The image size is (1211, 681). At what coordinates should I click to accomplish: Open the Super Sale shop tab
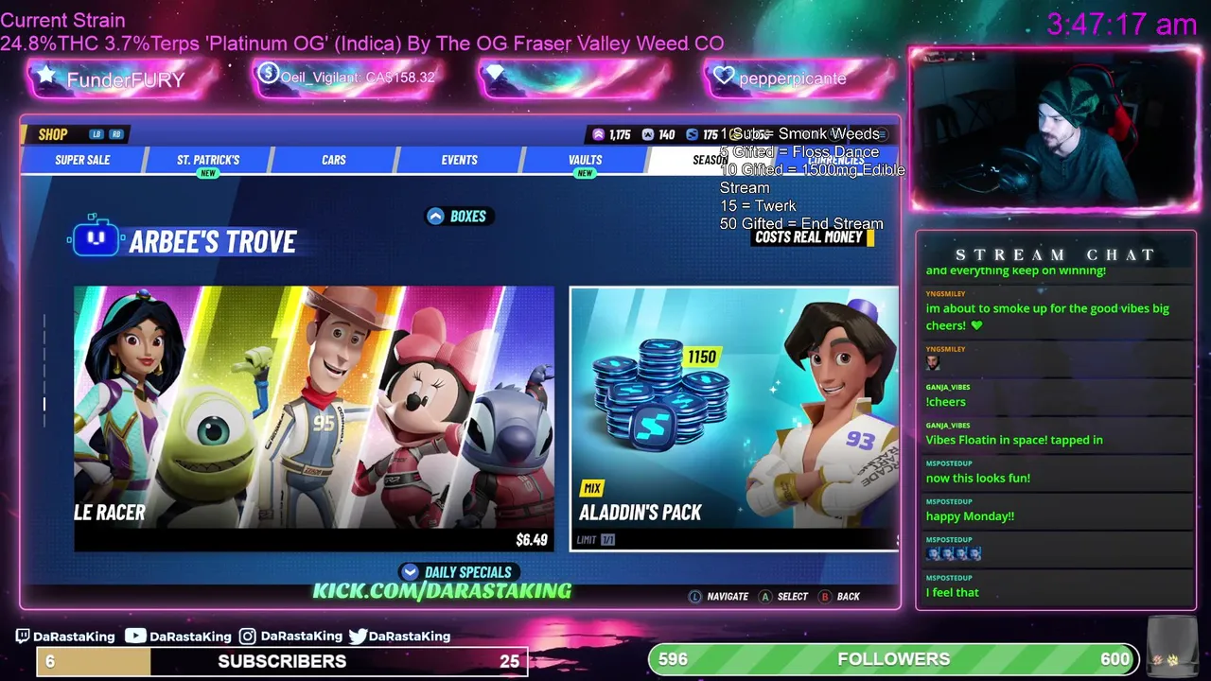tap(82, 160)
